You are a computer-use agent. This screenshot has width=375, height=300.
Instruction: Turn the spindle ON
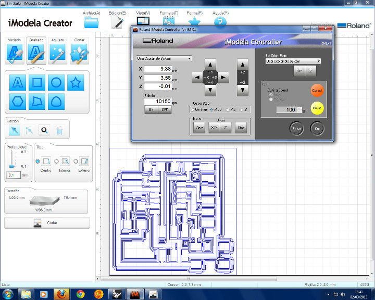pos(151,109)
